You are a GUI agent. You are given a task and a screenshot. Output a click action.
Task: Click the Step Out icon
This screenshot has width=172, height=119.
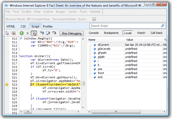(54, 33)
